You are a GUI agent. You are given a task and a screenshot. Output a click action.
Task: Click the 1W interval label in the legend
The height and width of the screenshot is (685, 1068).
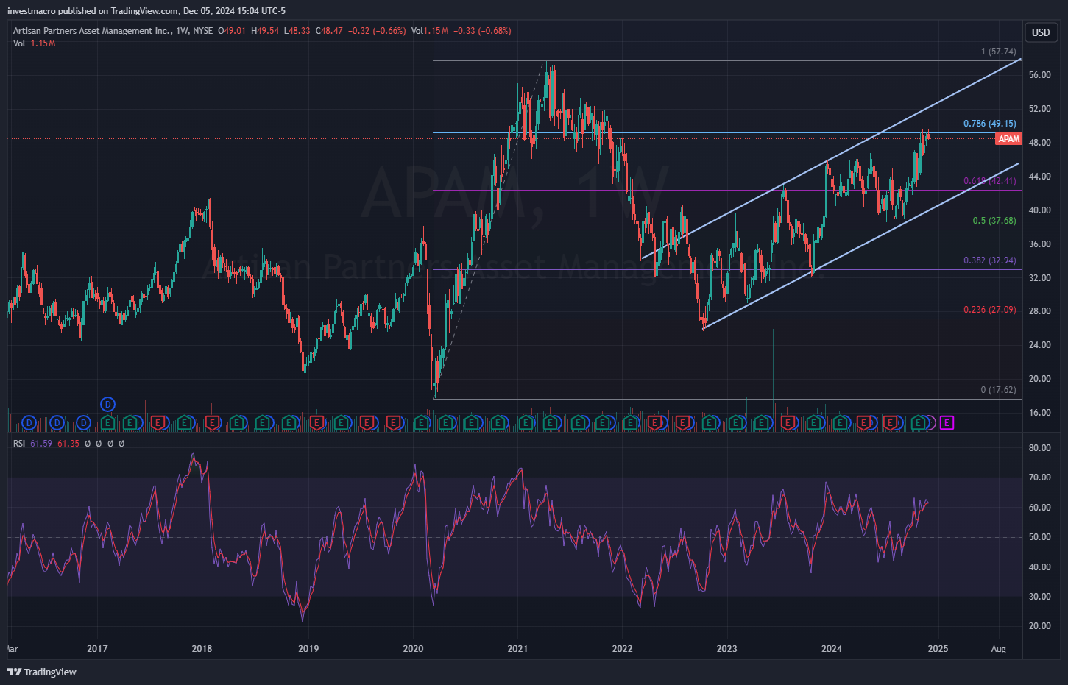(183, 31)
